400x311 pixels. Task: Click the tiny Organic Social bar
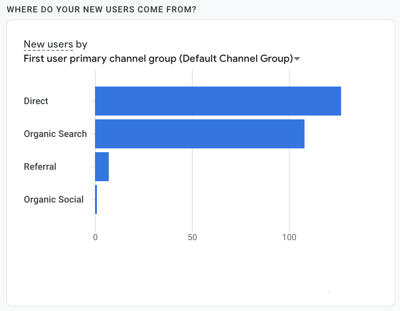[96, 199]
